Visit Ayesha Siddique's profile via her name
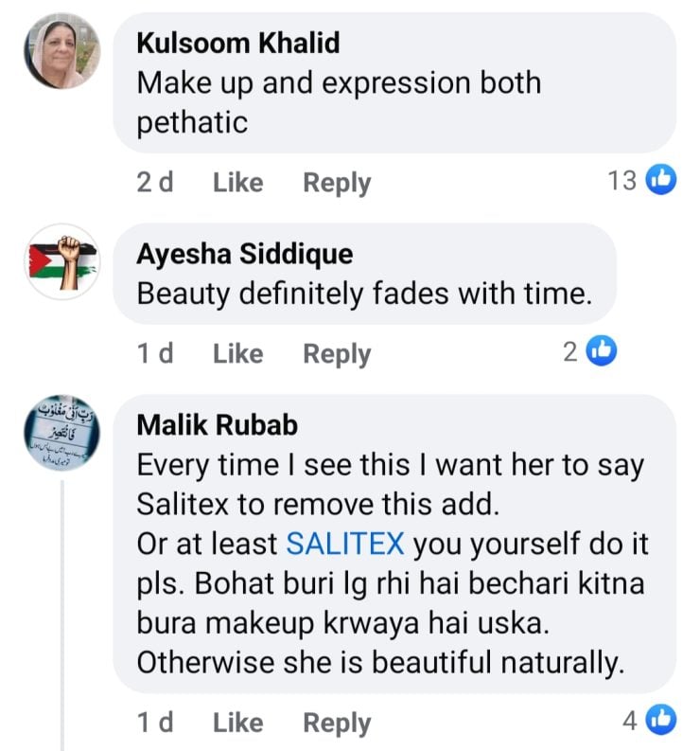This screenshot has height=751, width=700. [245, 254]
